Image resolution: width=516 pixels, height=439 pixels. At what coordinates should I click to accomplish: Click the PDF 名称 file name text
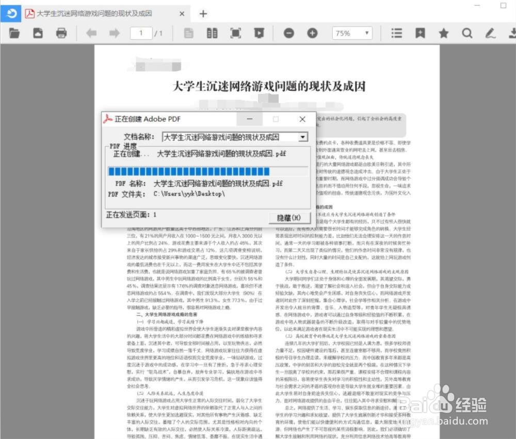(218, 183)
